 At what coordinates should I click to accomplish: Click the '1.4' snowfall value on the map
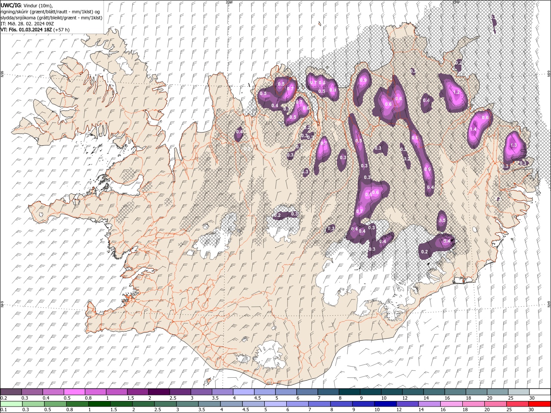pyautogui.click(x=473, y=129)
